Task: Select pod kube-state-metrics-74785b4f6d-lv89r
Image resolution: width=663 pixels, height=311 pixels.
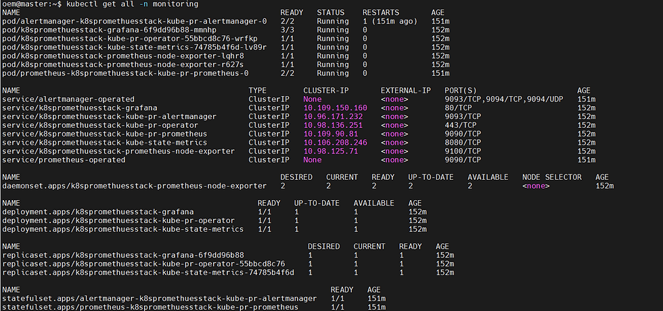Action: [x=135, y=47]
